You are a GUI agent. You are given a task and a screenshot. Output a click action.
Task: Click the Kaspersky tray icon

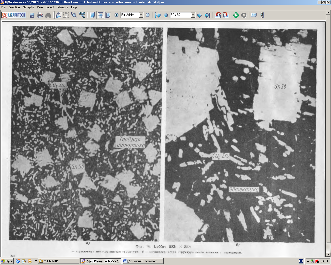(317, 261)
